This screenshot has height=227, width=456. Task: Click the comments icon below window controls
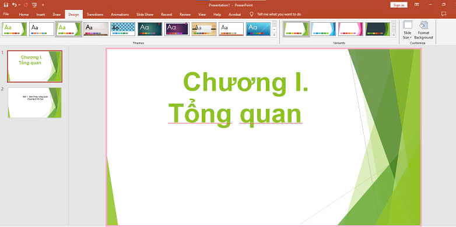(444, 14)
